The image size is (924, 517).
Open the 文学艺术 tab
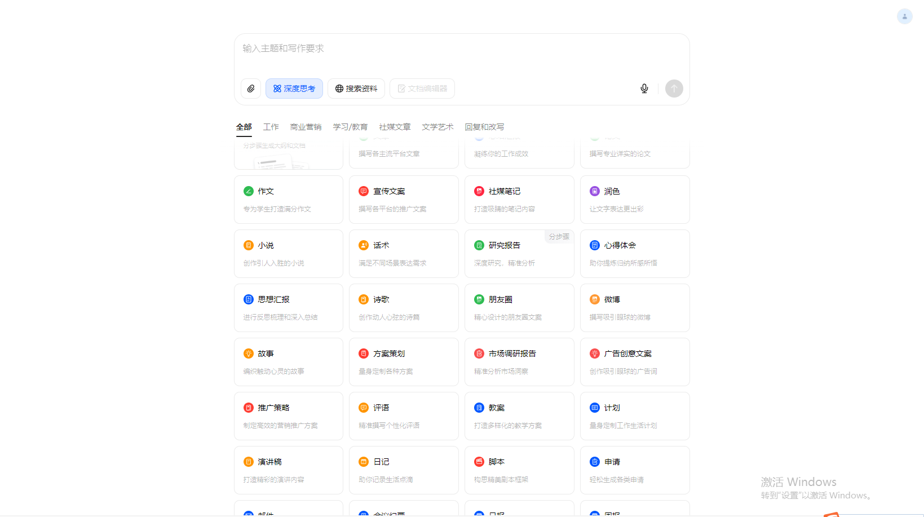(x=437, y=127)
